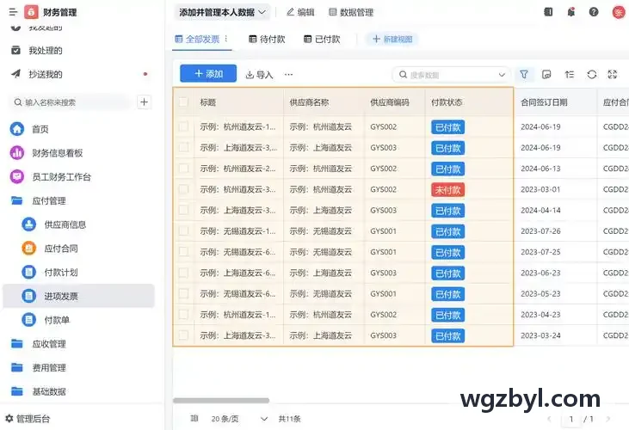
Task: Collapse sidebar using hamburger menu icon
Action: click(x=13, y=12)
